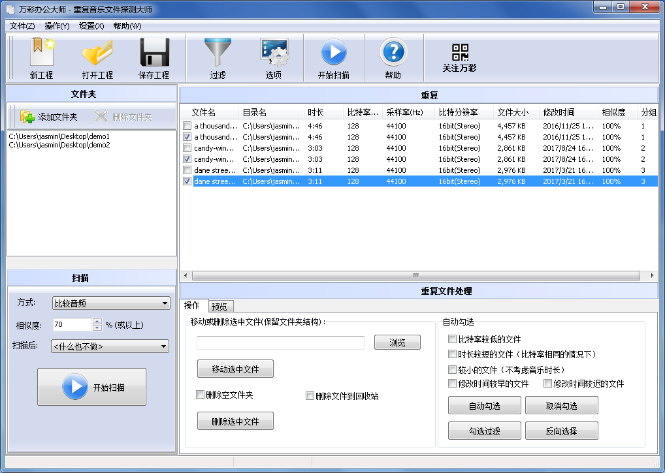Tick 比特率较低的文件 checkbox

pyautogui.click(x=452, y=339)
